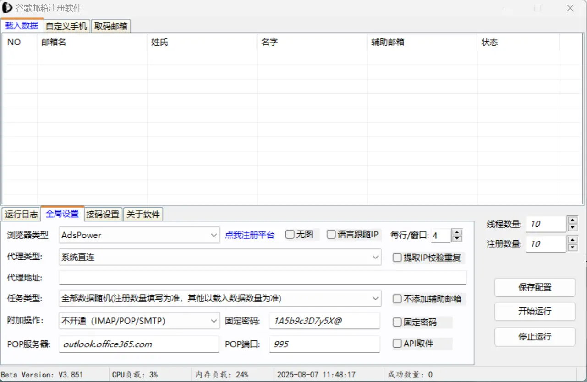The height and width of the screenshot is (382, 587).
Task: Enable the 不添加辅助邮箱 checkbox
Action: click(397, 299)
